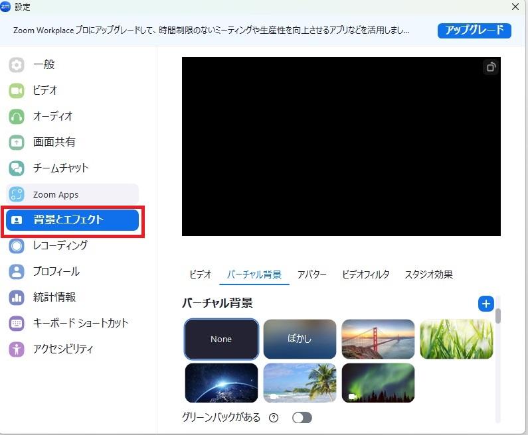Open Video (ビデオ) settings via camera icon
This screenshot has width=528, height=435.
pos(17,91)
